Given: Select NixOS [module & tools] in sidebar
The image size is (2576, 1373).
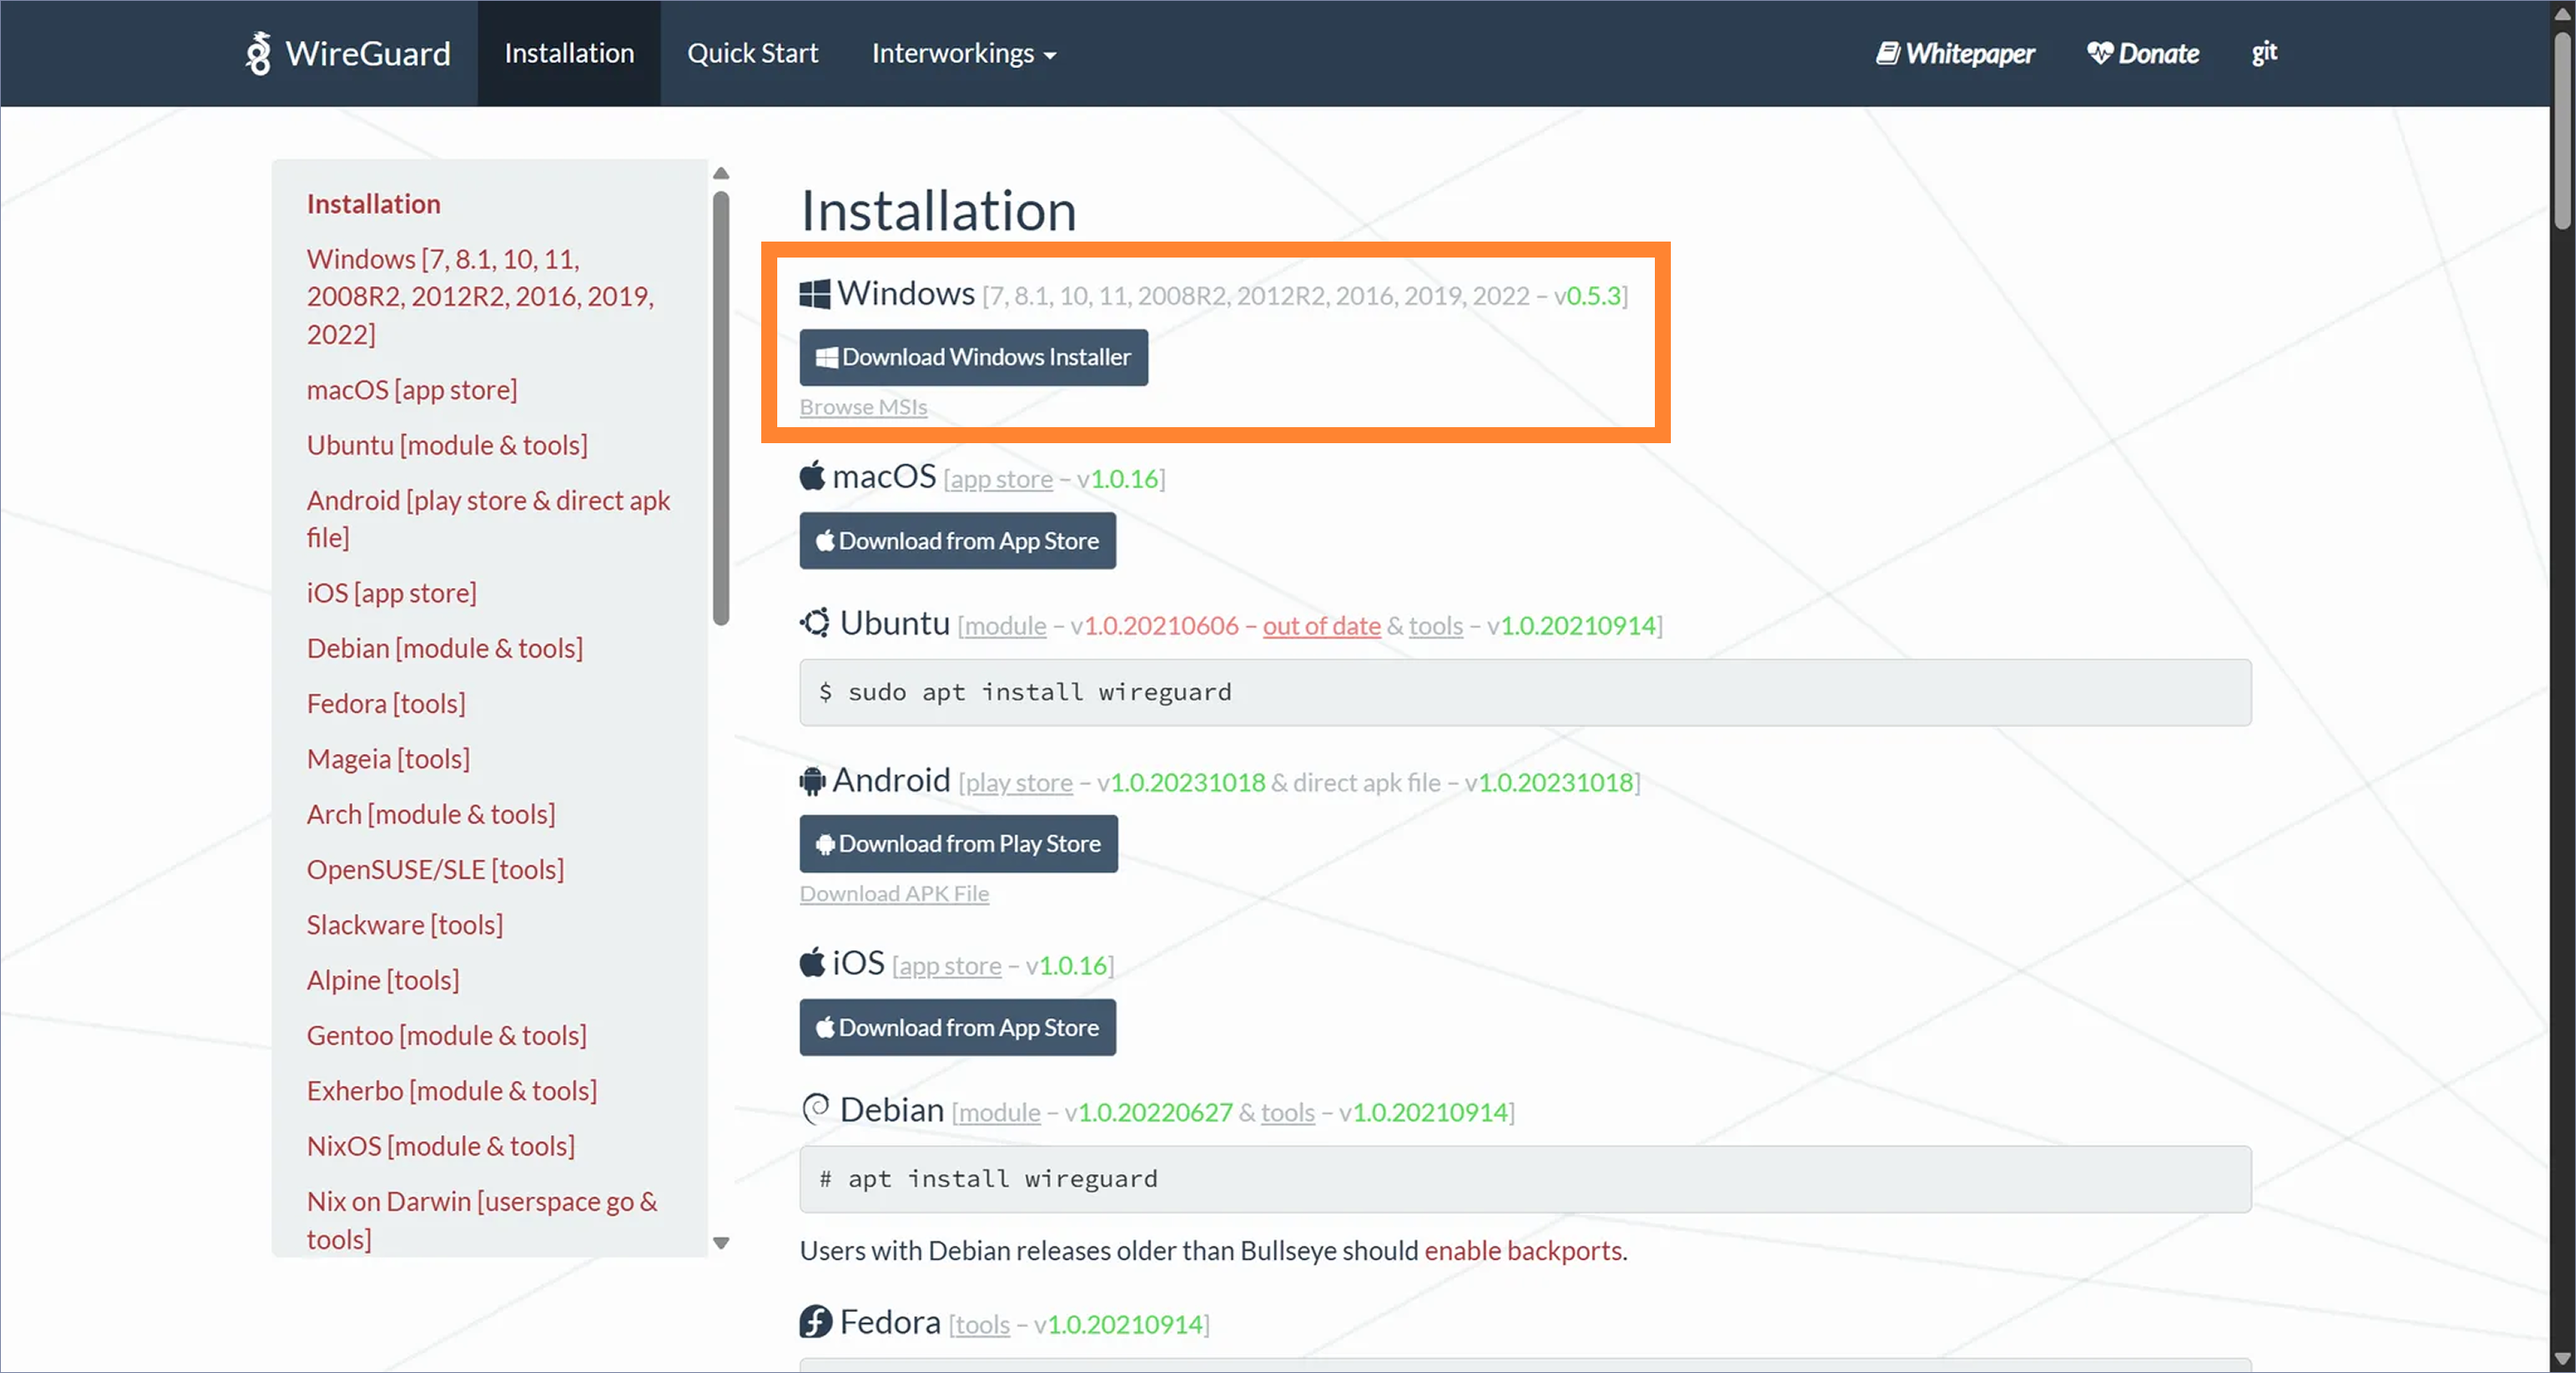Looking at the screenshot, I should click(441, 1146).
